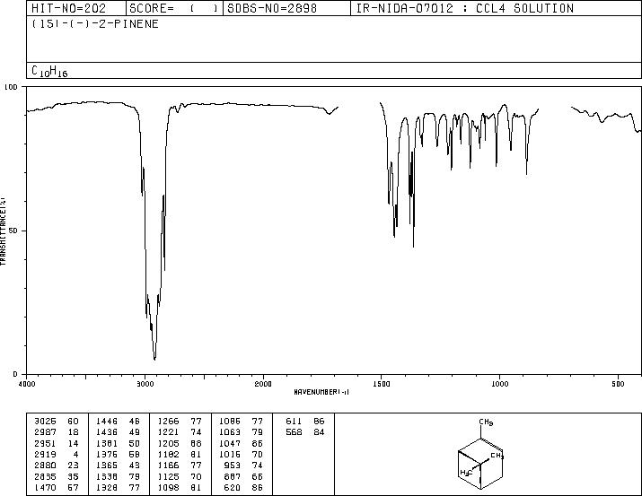The width and height of the screenshot is (642, 496).
Task: Click peak value 887 in the table
Action: [233, 477]
